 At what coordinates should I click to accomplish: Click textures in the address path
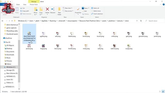click(120, 21)
